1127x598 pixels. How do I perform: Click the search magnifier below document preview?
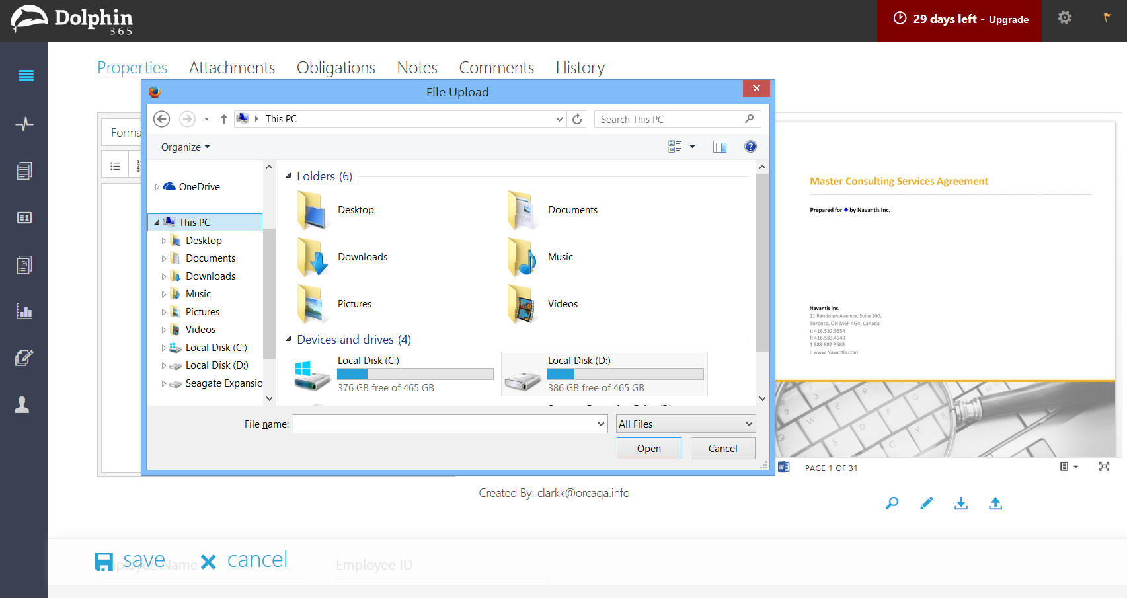[x=892, y=504]
